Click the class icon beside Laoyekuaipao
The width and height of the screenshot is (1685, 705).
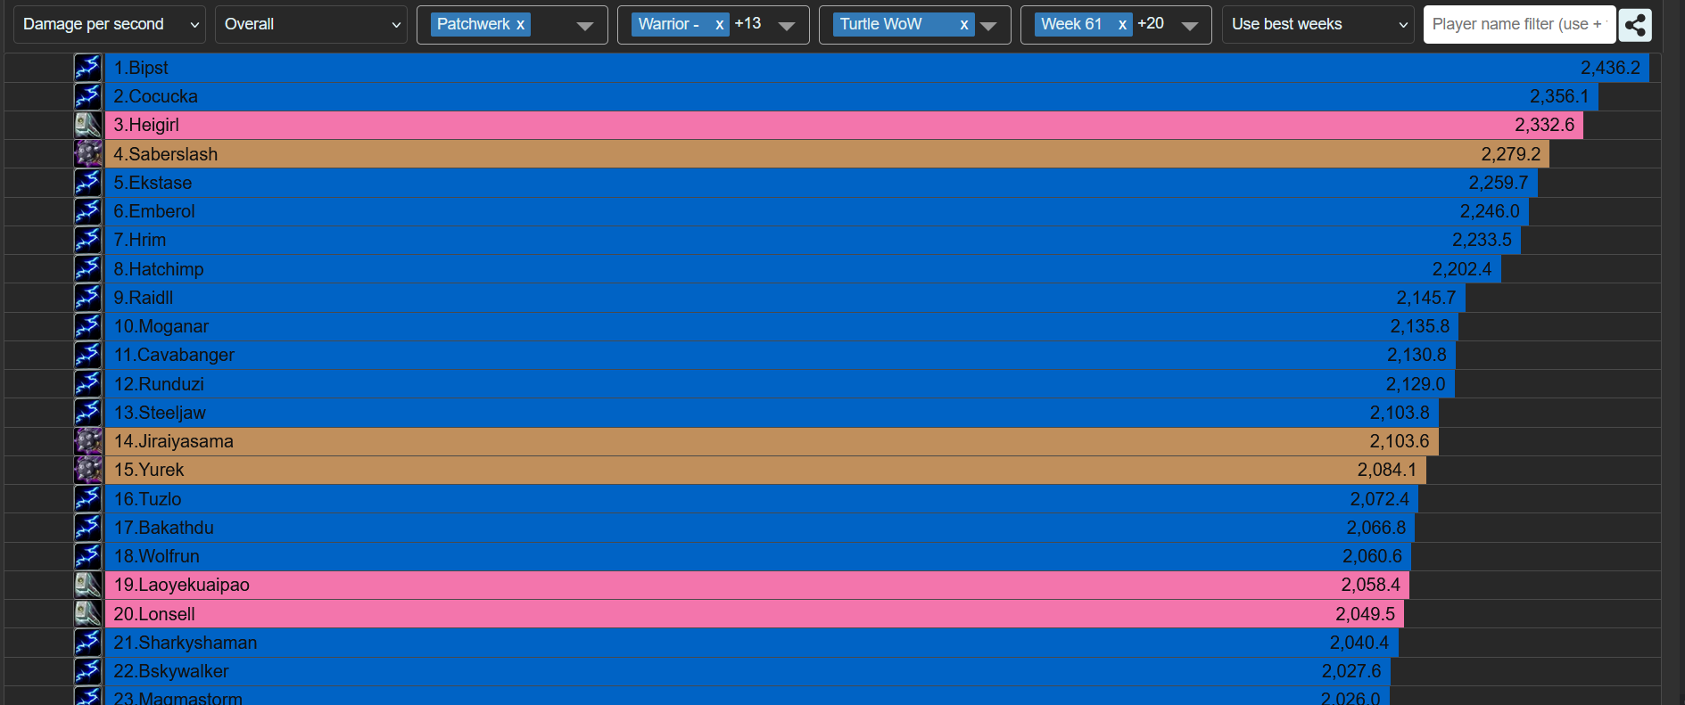pyautogui.click(x=87, y=585)
